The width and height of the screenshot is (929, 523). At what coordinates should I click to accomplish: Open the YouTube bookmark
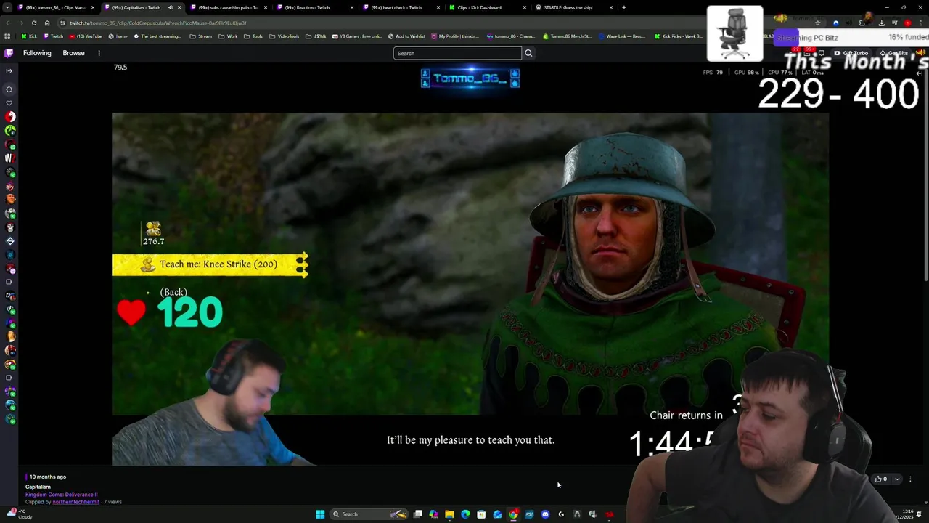tap(86, 36)
